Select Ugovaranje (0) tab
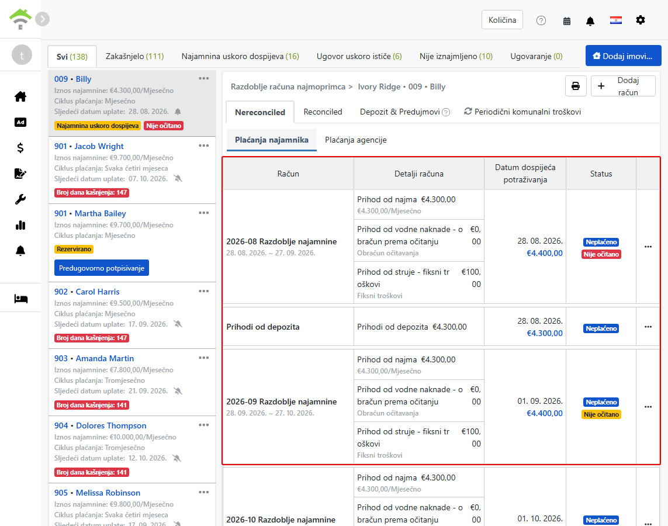 pos(537,56)
